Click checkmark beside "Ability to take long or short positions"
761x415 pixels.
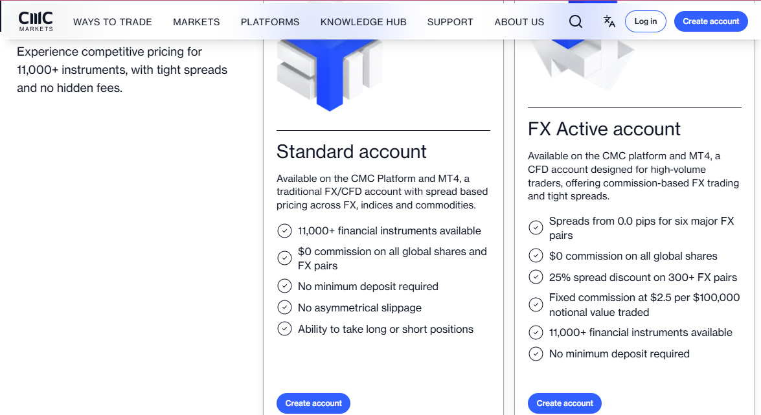coord(284,328)
